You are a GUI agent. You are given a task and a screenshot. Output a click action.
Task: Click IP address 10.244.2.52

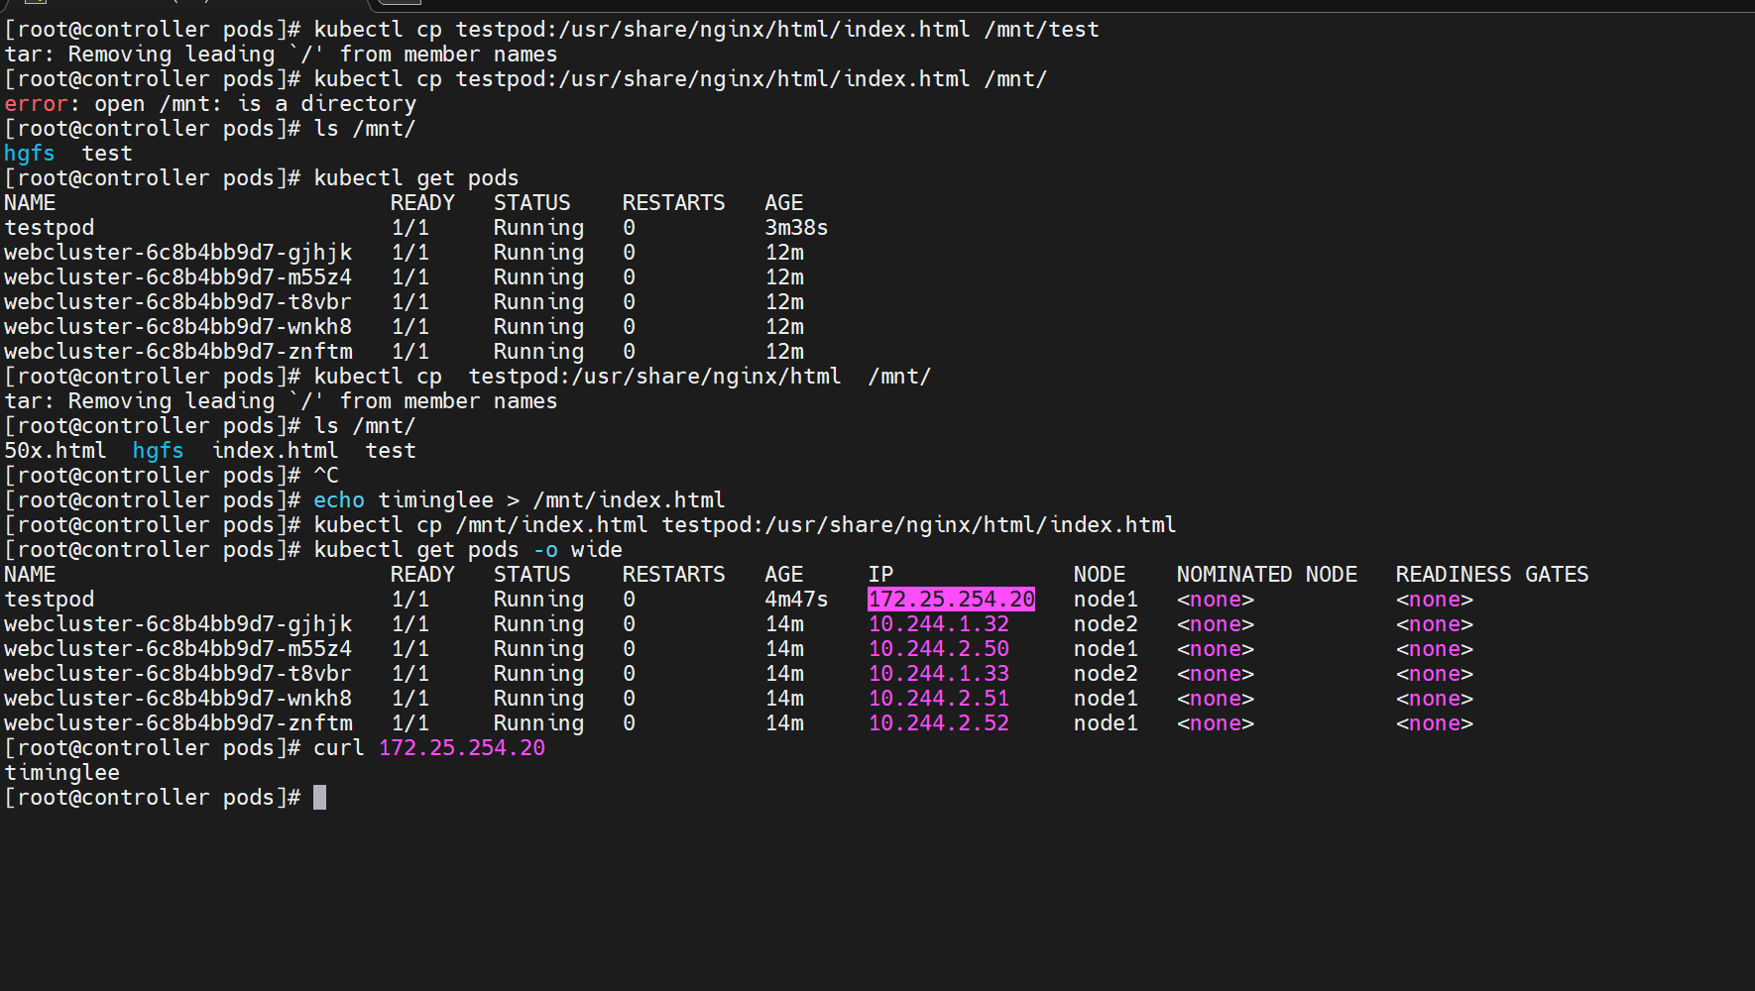[x=939, y=723]
